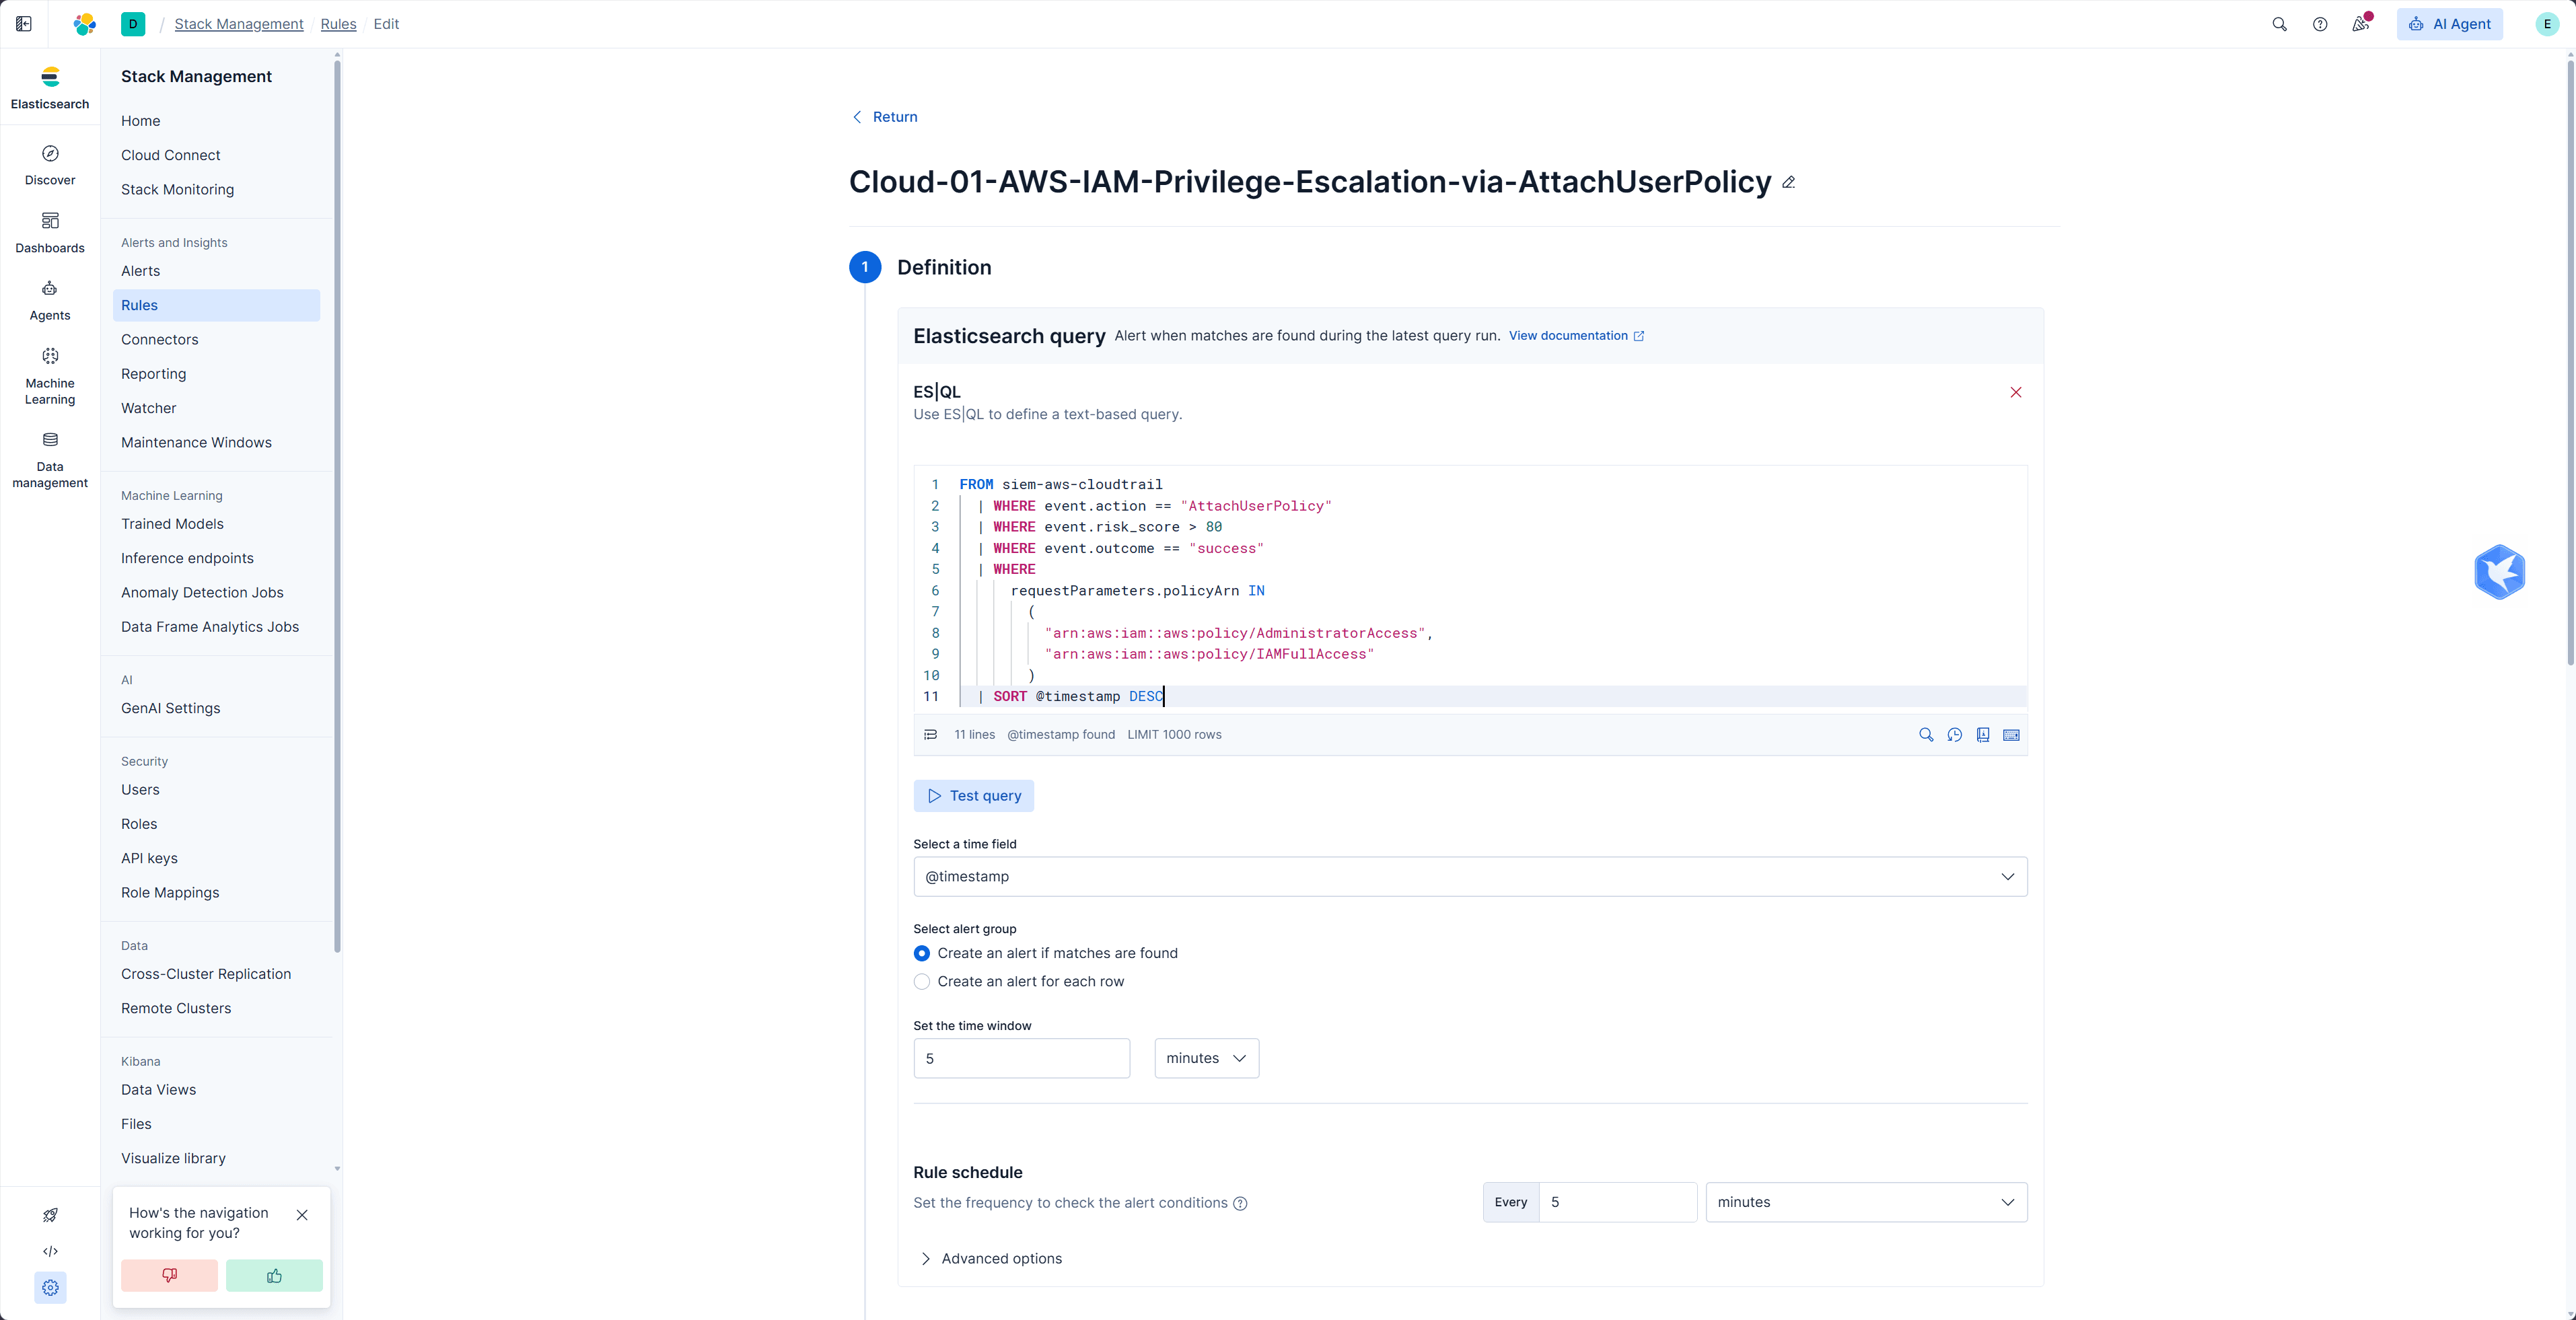Open Reporting in the sidebar

pyautogui.click(x=153, y=374)
